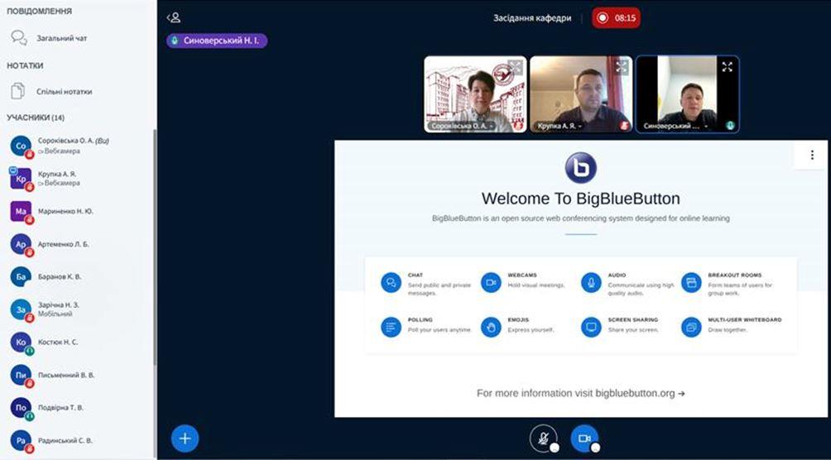This screenshot has height=460, width=831.
Task: Click the ПОВІДОМЛЕННЯ section heading
Action: pos(39,11)
